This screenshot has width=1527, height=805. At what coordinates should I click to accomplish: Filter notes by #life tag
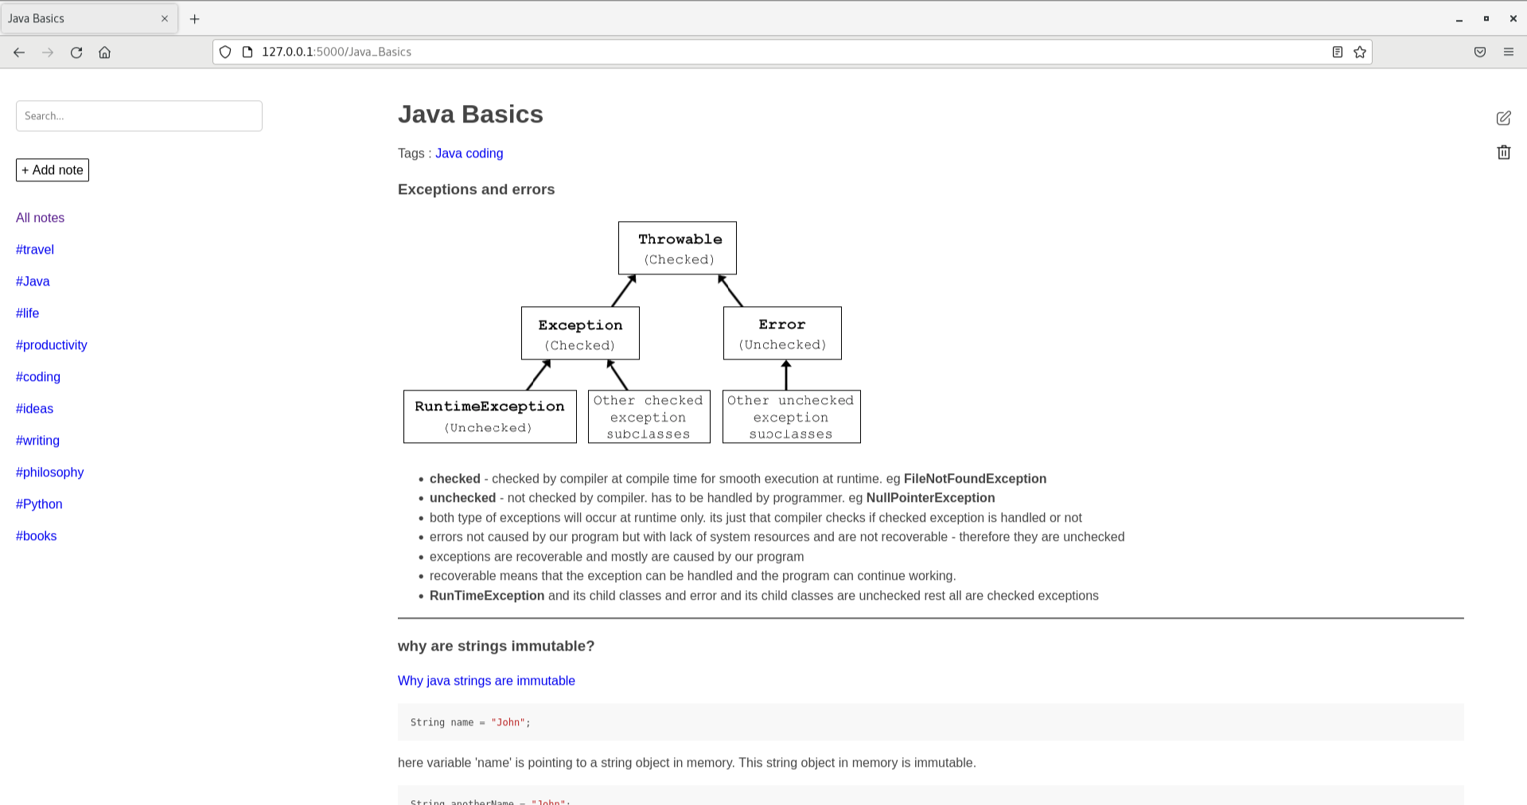coord(27,313)
